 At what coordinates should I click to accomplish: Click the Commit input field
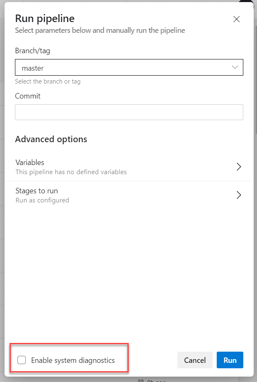129,112
